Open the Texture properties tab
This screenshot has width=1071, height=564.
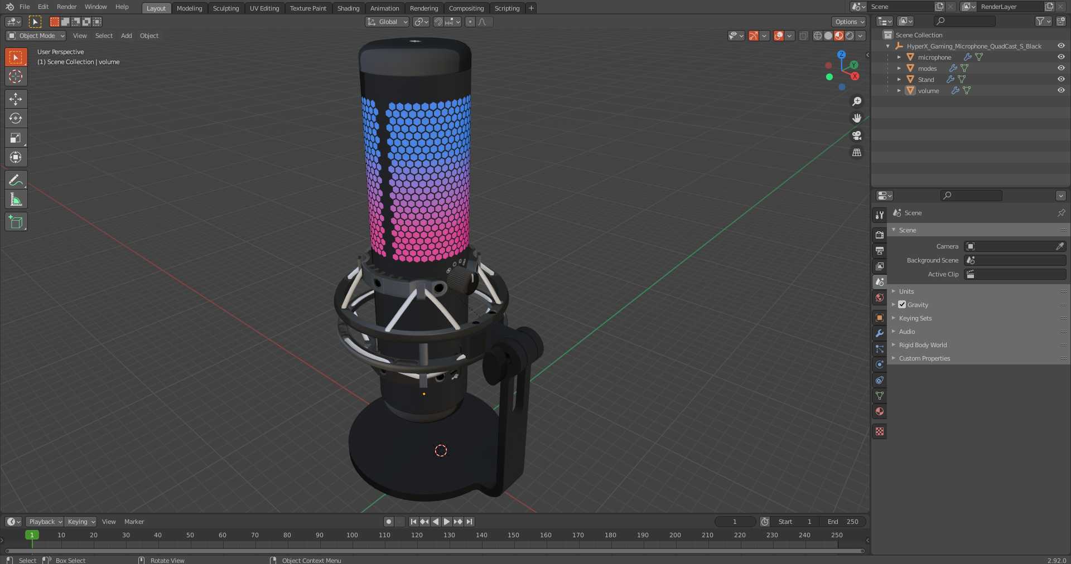[x=880, y=431]
